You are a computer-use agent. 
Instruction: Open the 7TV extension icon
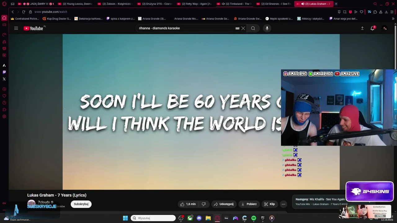coord(369,12)
